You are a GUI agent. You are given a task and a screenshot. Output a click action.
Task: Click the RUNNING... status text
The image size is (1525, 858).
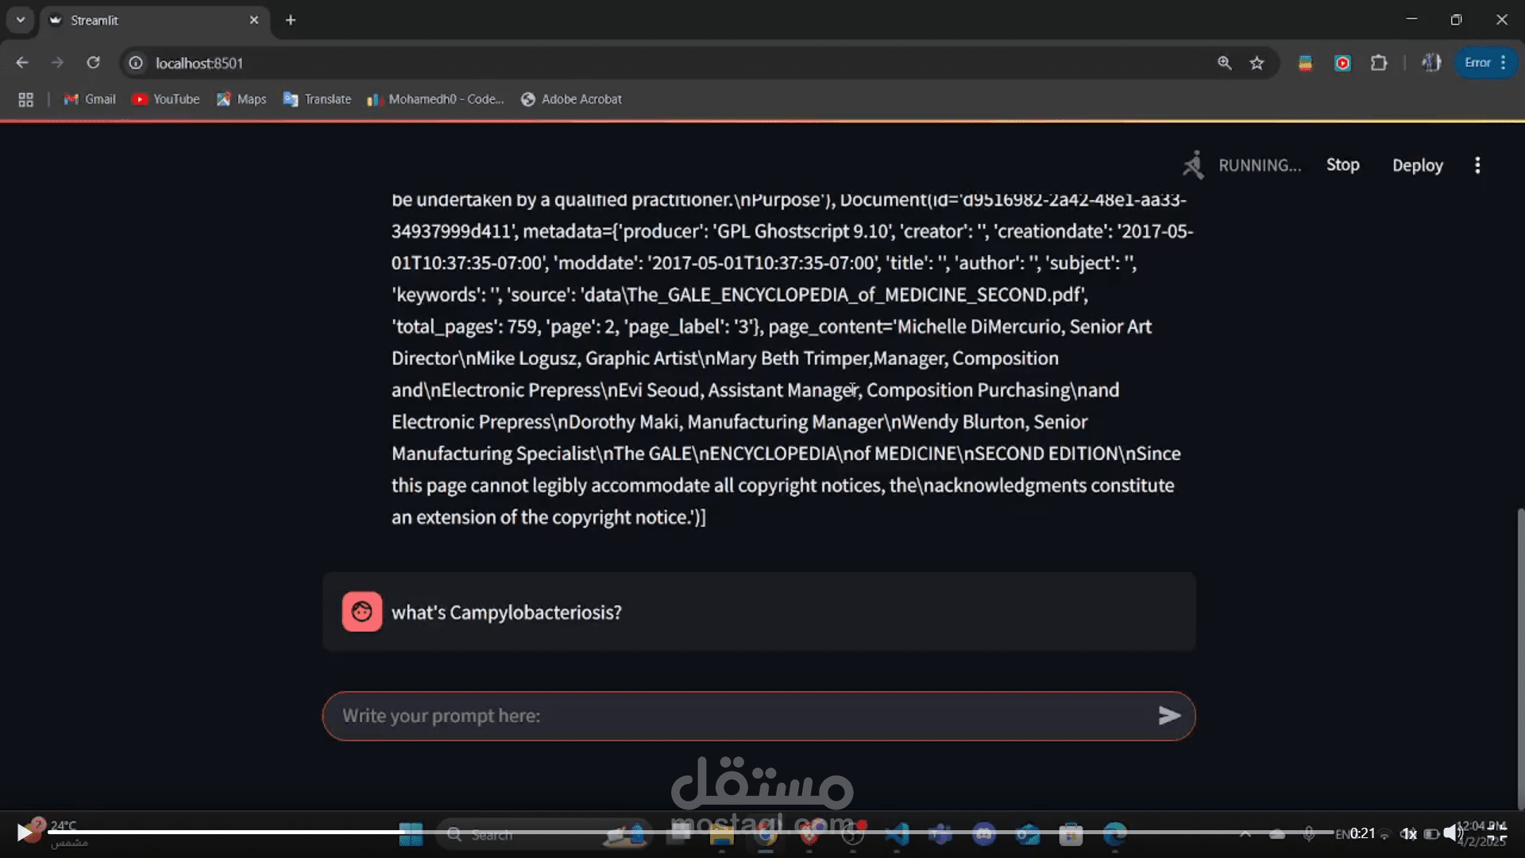(x=1260, y=165)
